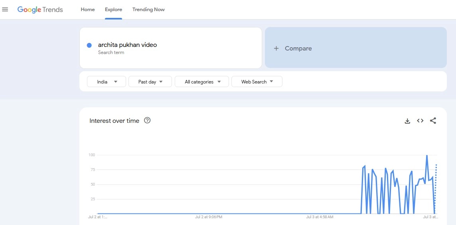
Task: Expand the All categories dropdown
Action: [202, 81]
